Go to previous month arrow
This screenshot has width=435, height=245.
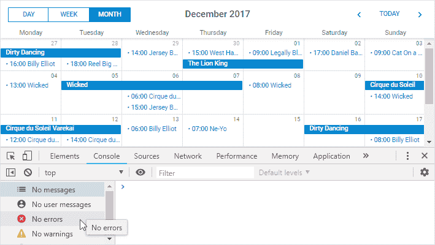(x=359, y=15)
